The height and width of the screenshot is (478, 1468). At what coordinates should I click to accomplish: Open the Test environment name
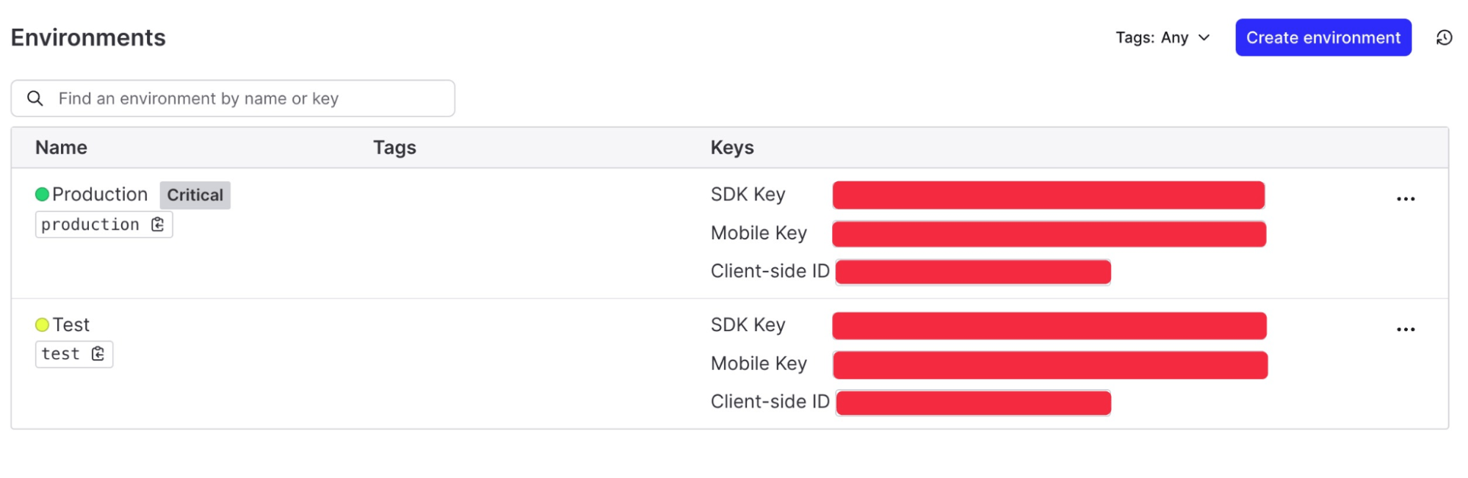[71, 325]
